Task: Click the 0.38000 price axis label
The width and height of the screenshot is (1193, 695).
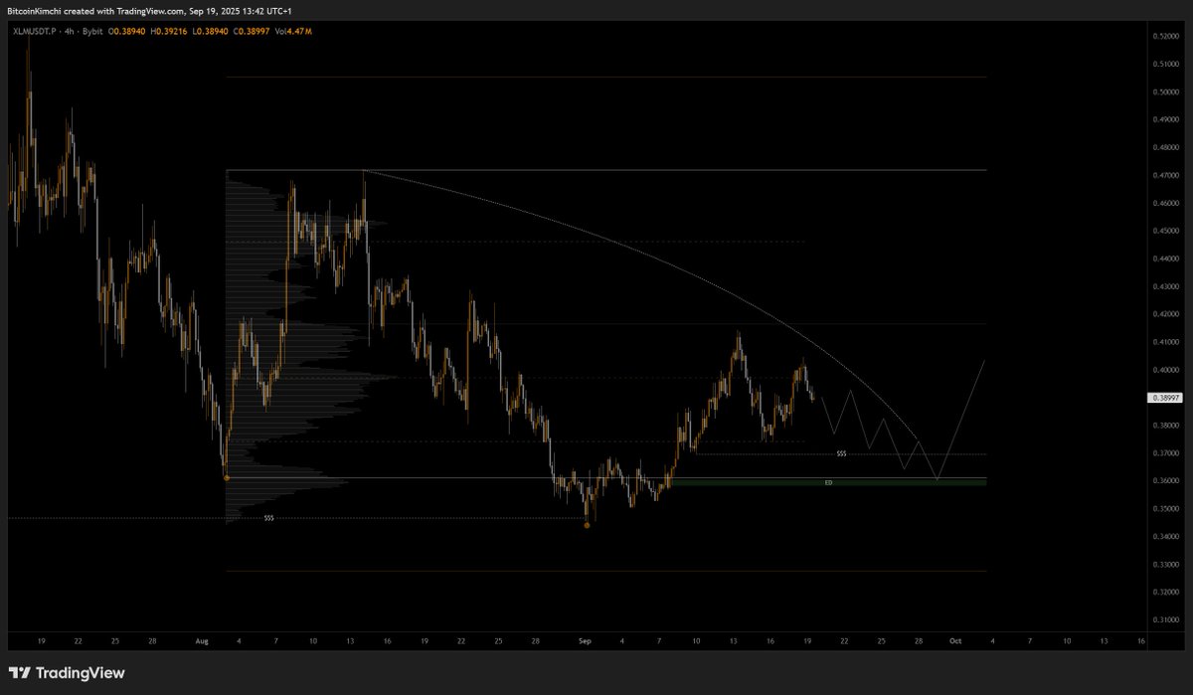Action: 1165,426
